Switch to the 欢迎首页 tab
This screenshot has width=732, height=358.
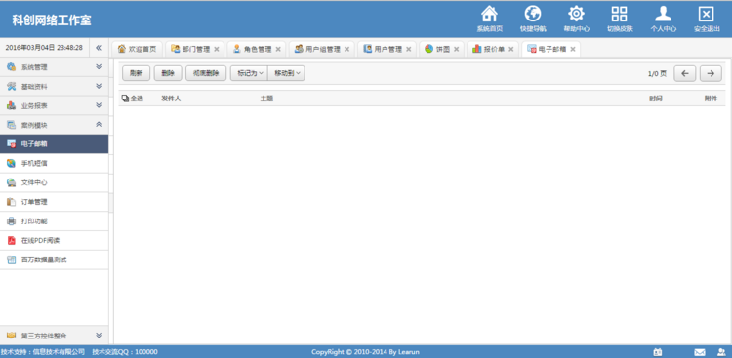tap(138, 49)
